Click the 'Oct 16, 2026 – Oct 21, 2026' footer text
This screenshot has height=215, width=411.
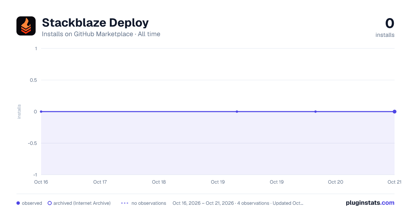point(204,203)
